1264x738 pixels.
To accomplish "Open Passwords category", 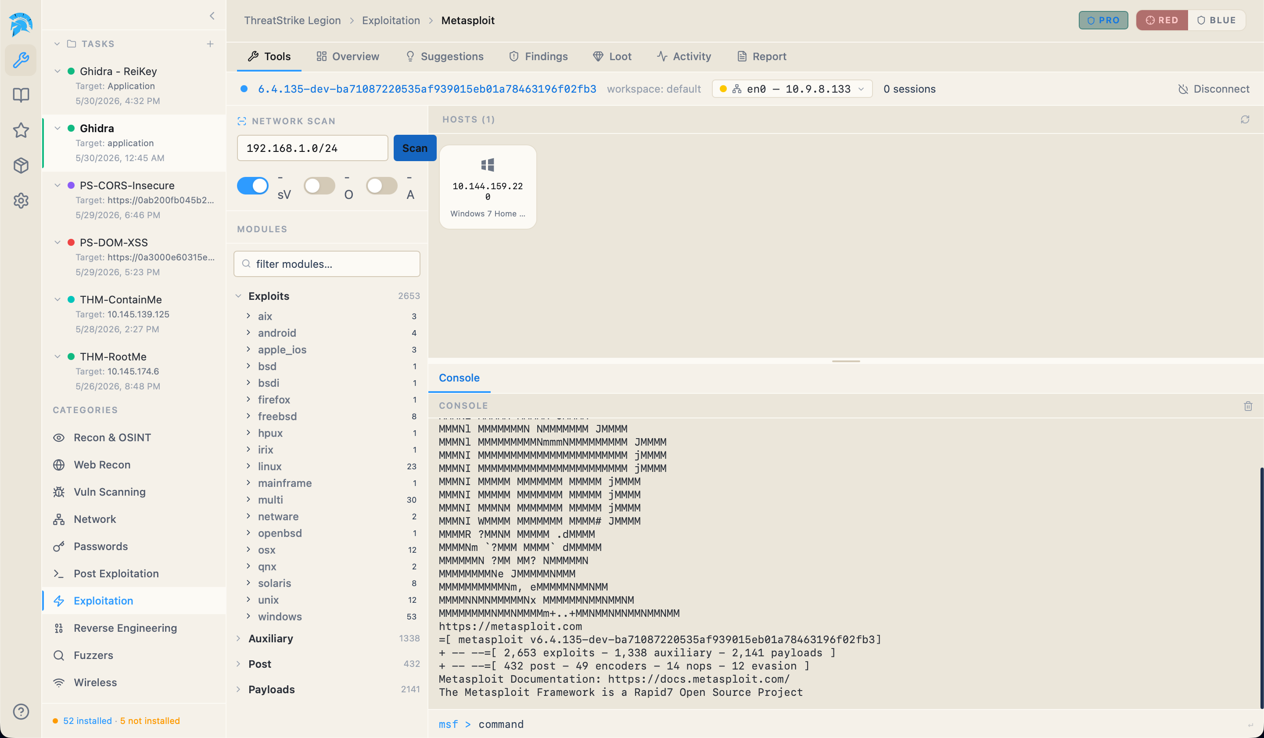I will (134, 546).
